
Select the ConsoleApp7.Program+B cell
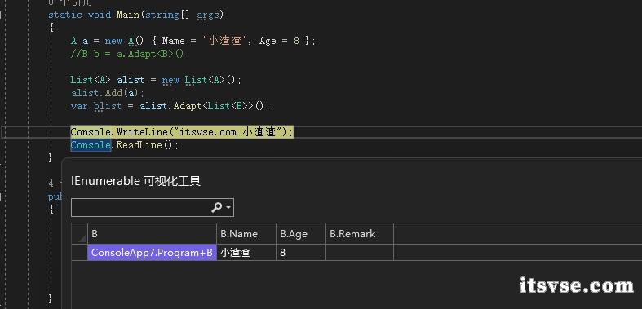click(x=152, y=253)
